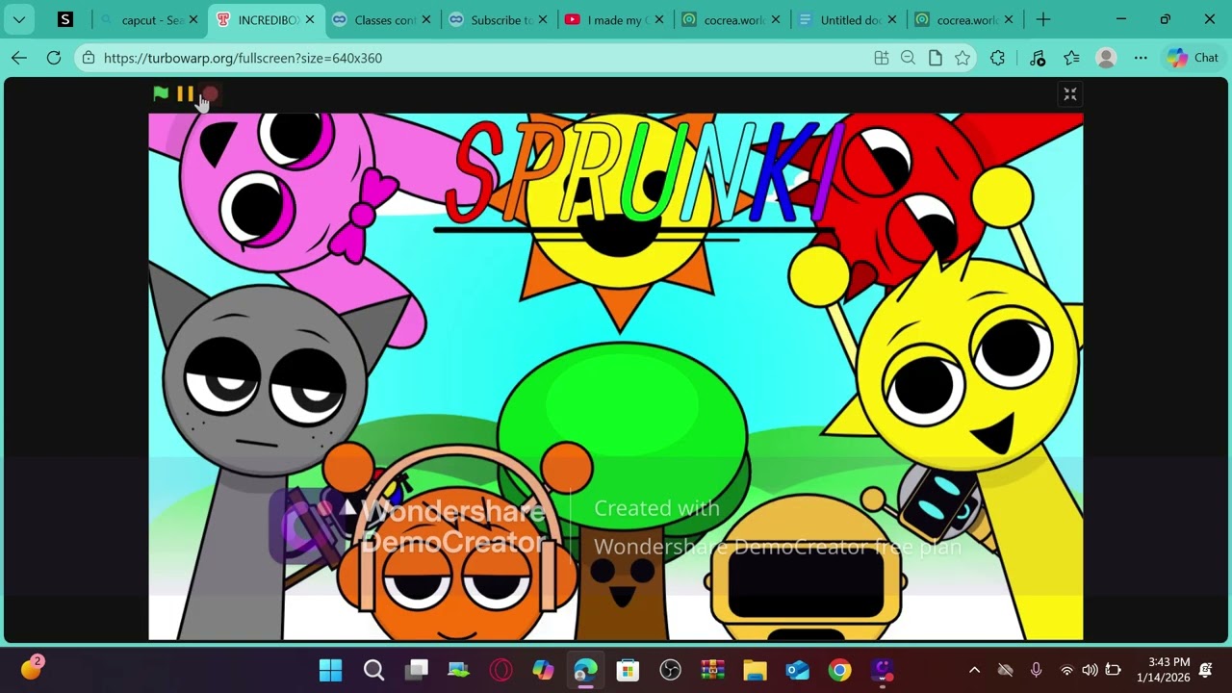The width and height of the screenshot is (1232, 693).
Task: Open Task View on the taskbar
Action: coord(416,670)
